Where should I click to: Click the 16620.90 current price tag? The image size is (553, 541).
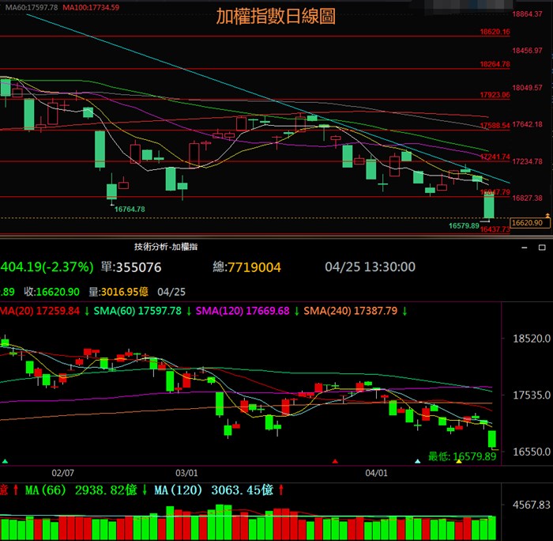pyautogui.click(x=527, y=223)
